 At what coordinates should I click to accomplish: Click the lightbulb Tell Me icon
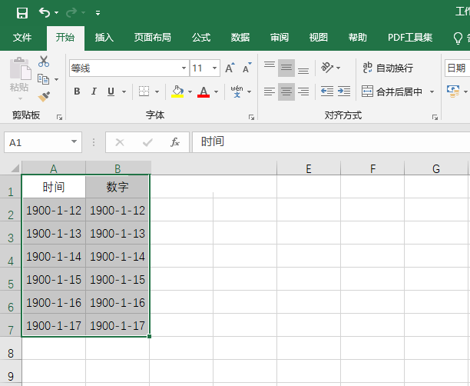pyautogui.click(x=458, y=38)
